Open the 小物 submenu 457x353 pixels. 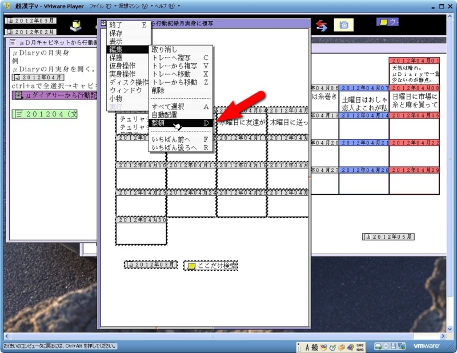click(129, 98)
